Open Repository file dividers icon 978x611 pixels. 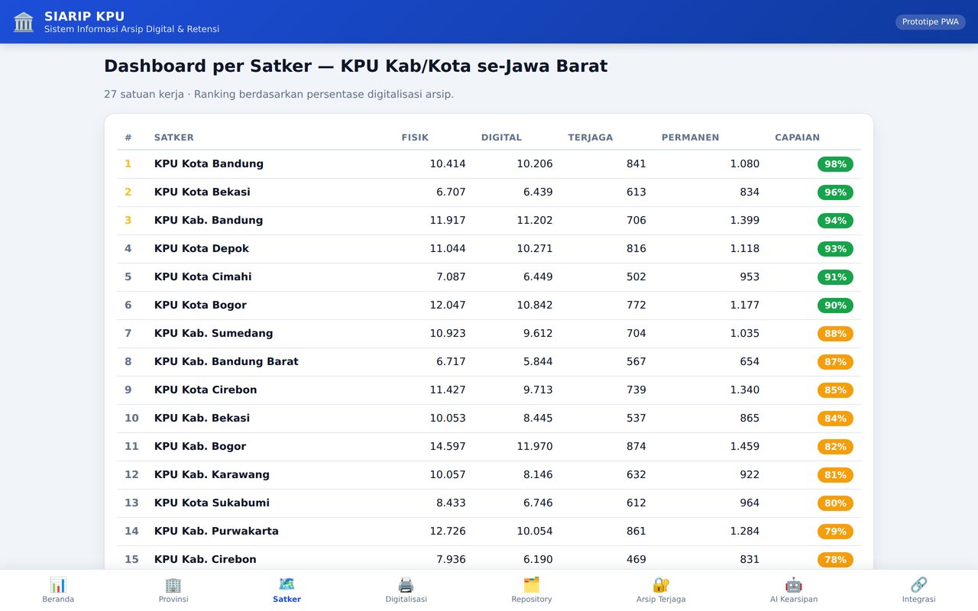pos(532,585)
